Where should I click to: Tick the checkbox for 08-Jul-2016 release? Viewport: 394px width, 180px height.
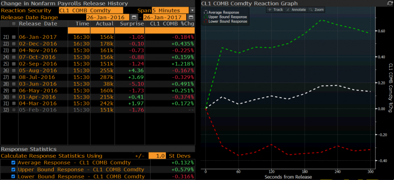14,77
